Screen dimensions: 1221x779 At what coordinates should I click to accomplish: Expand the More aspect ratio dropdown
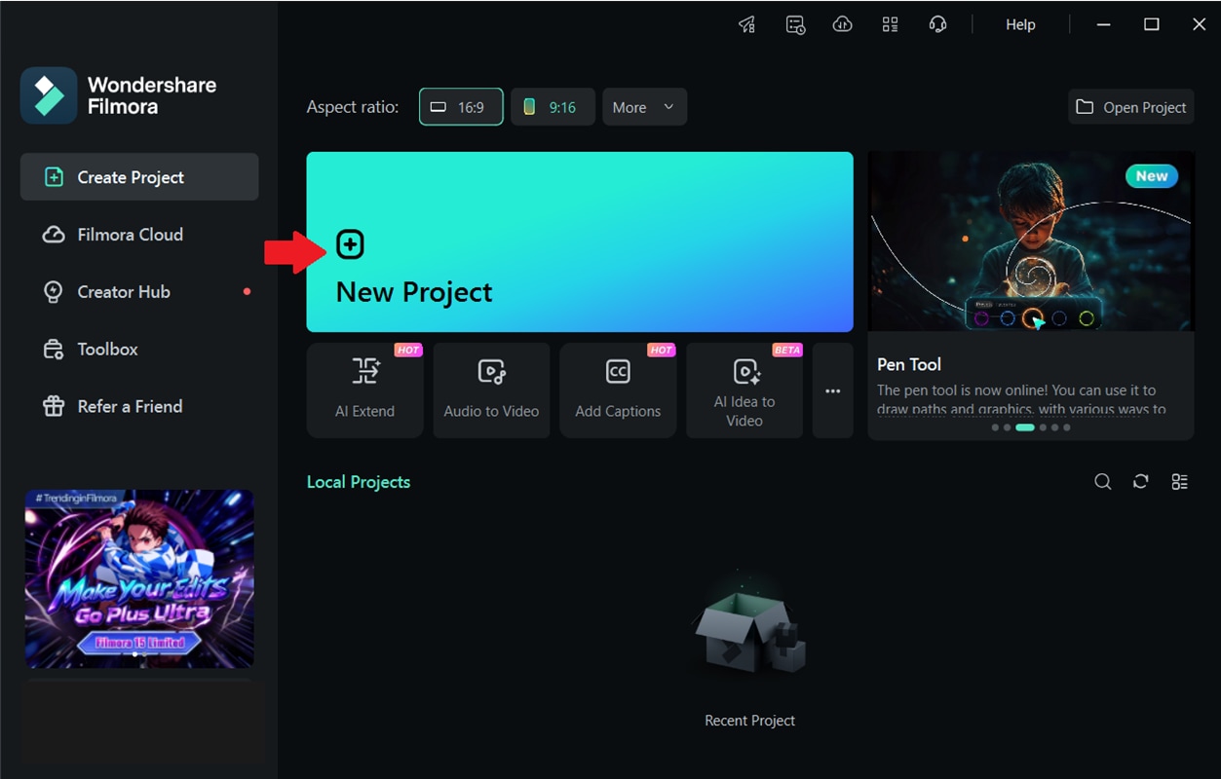tap(644, 107)
